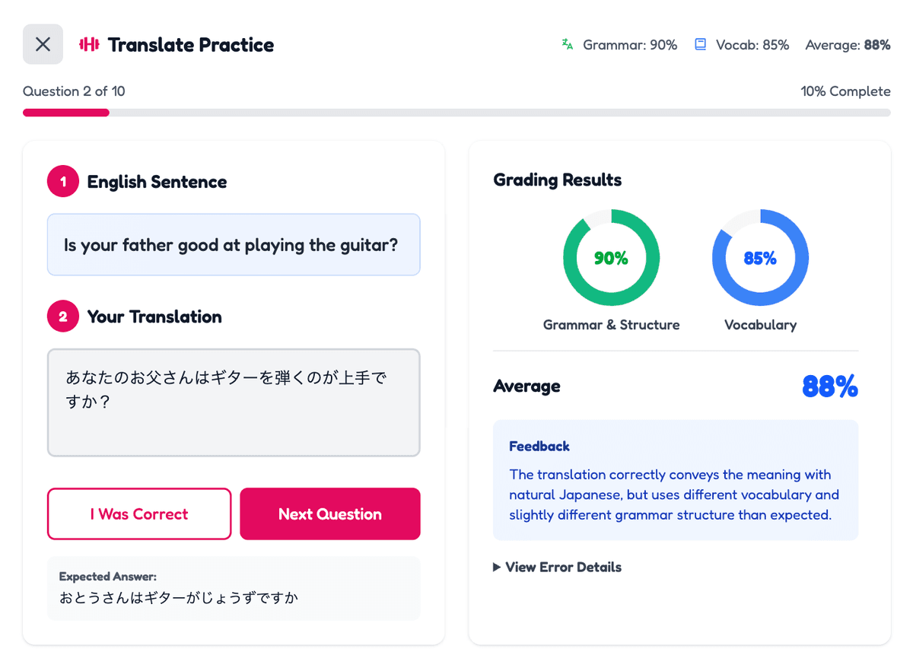Click the Next Question button

329,514
